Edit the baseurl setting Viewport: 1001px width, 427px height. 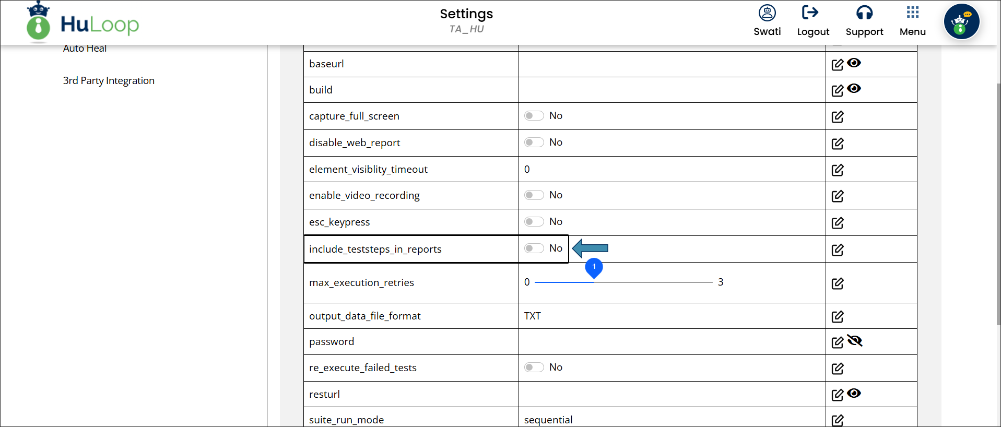(x=838, y=65)
